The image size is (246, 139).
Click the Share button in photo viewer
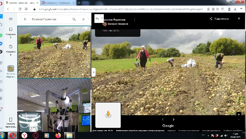tap(219, 19)
